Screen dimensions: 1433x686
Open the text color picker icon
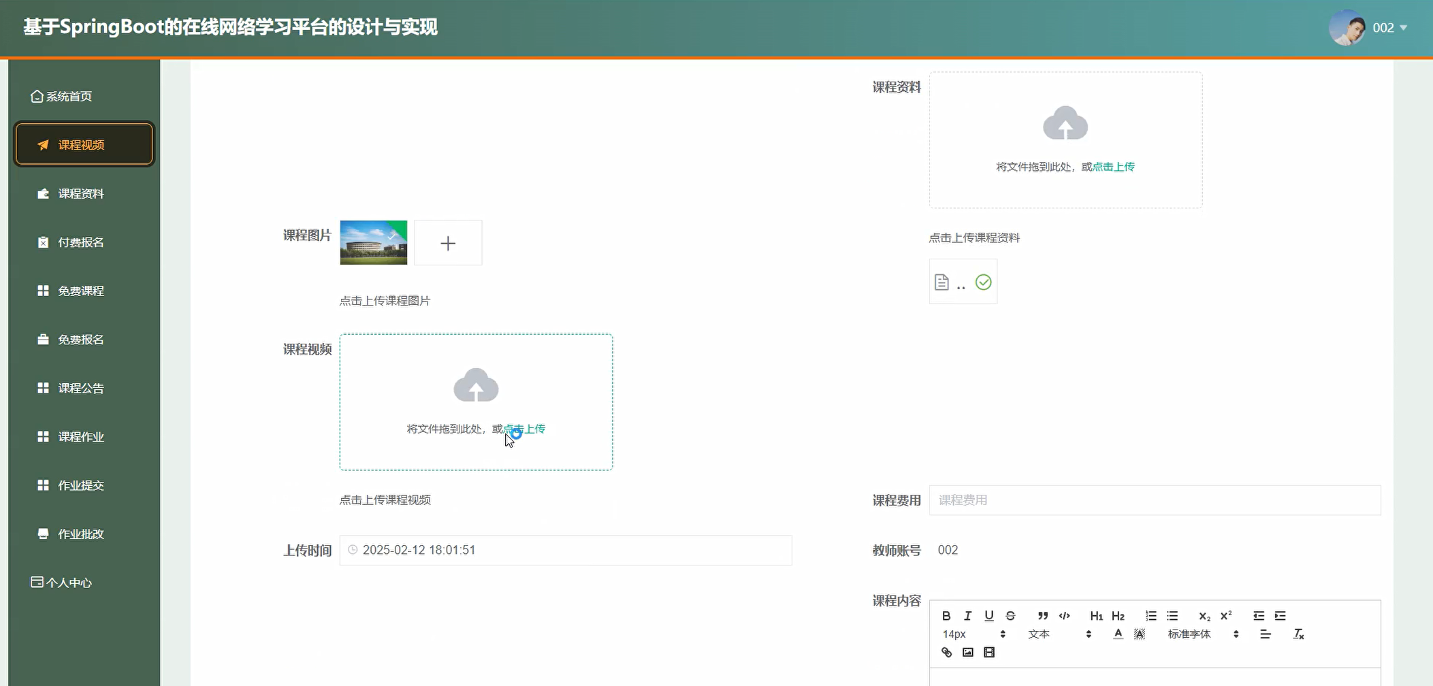(1118, 634)
